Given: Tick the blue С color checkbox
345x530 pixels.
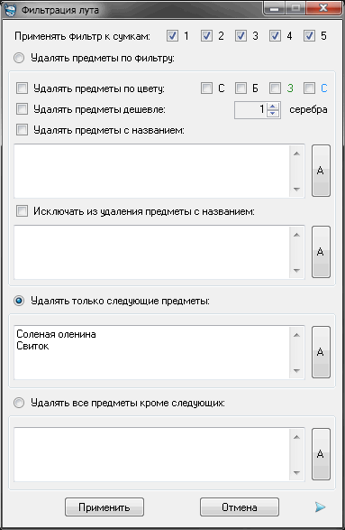Looking at the screenshot, I should click(x=309, y=88).
